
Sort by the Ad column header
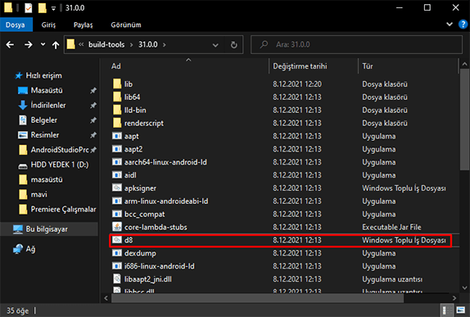[116, 66]
